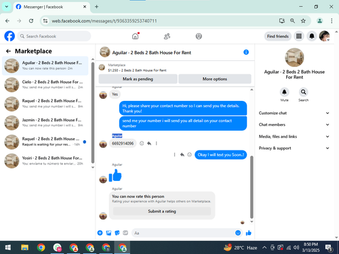Expand the Chat members section
Viewport: 339px width, 254px height.
point(294,125)
